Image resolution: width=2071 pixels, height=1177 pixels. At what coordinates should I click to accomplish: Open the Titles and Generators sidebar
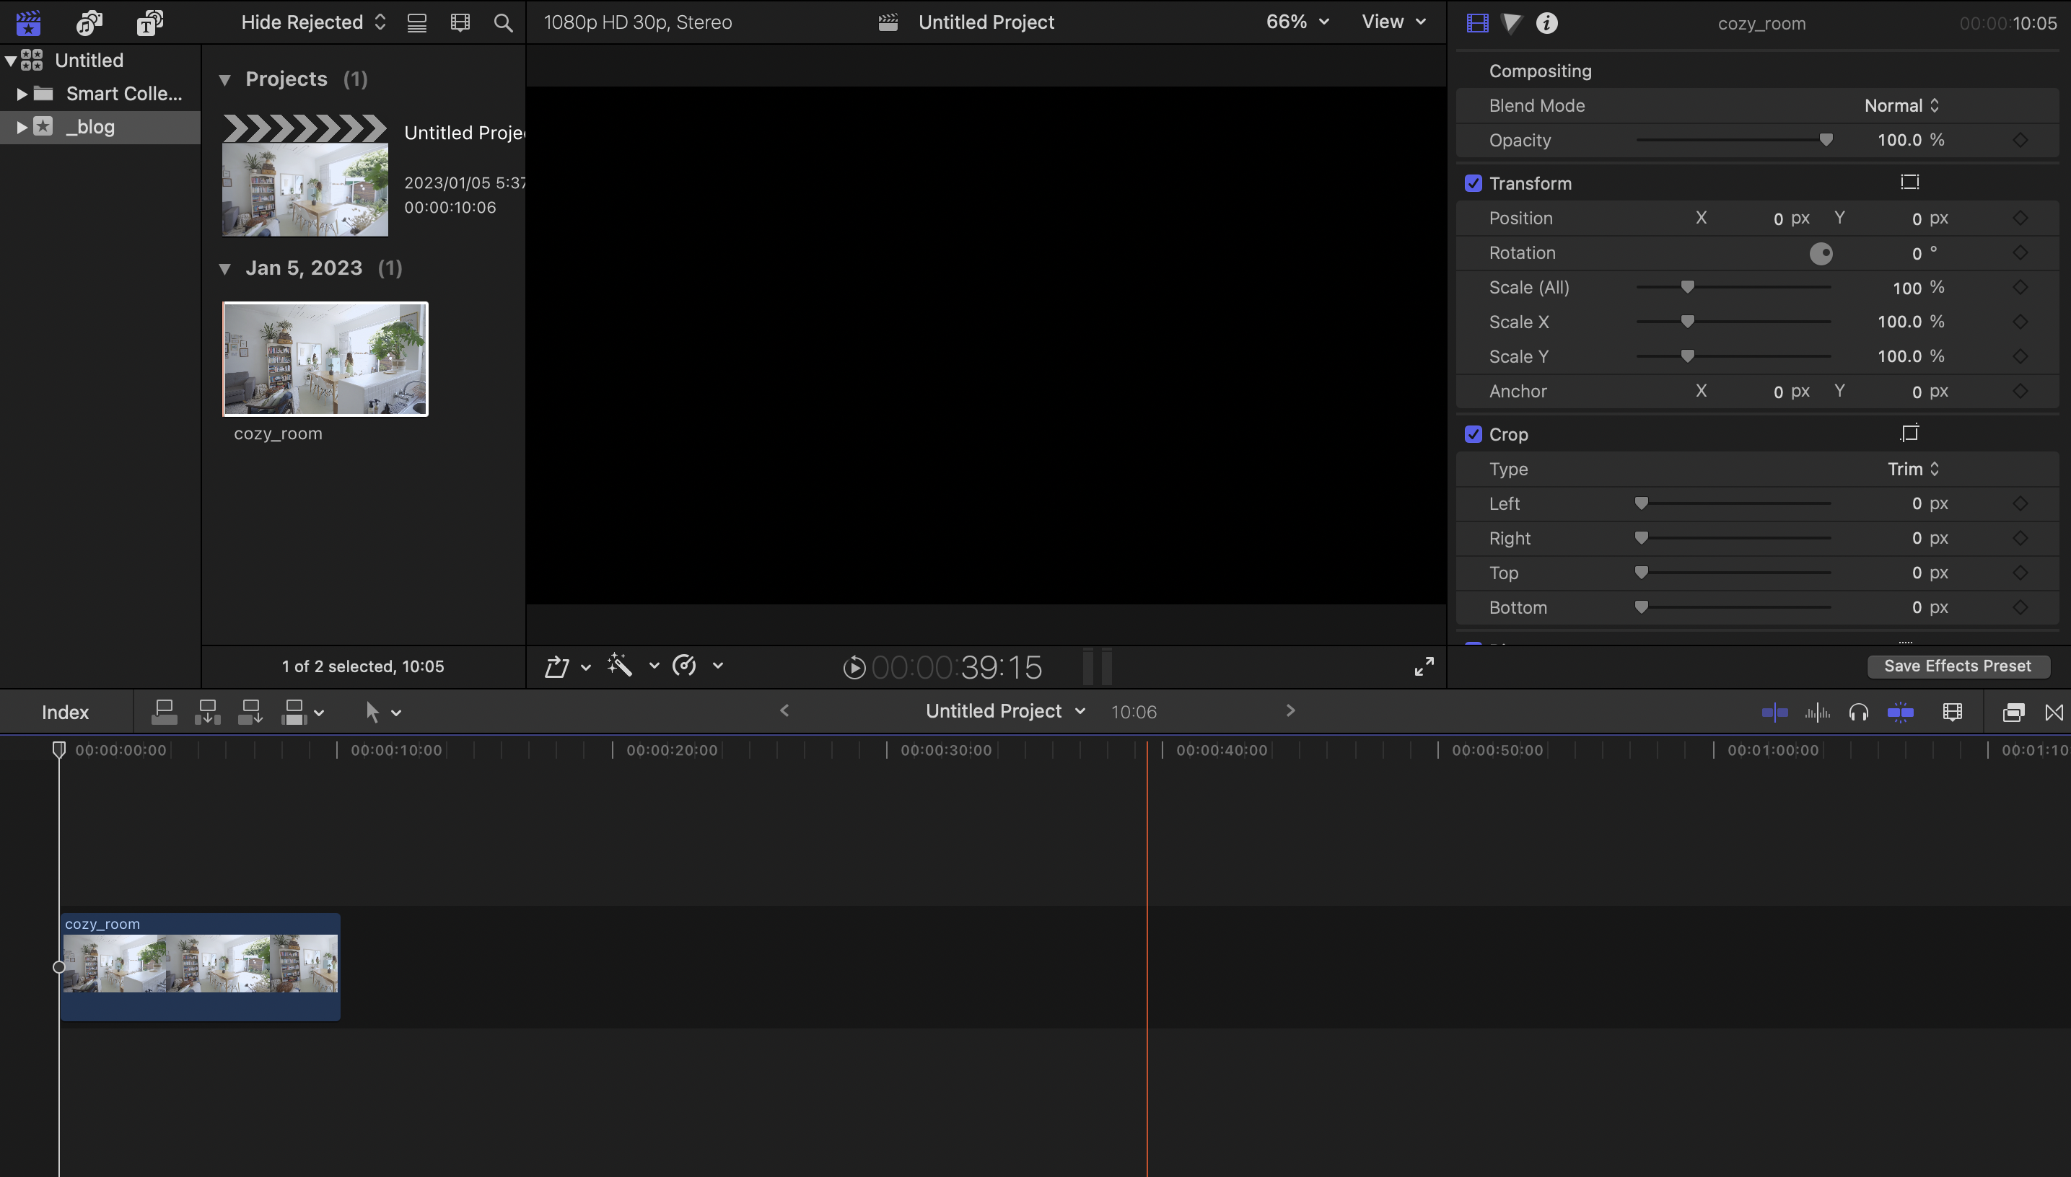pyautogui.click(x=149, y=22)
